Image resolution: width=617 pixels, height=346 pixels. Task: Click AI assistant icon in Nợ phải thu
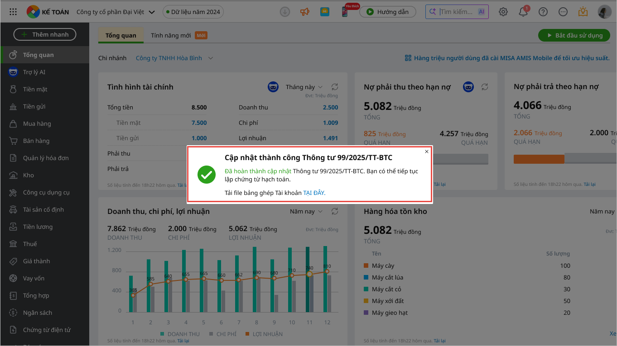(468, 87)
